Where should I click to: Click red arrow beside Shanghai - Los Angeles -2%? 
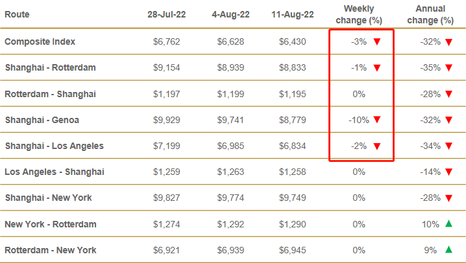click(x=377, y=146)
